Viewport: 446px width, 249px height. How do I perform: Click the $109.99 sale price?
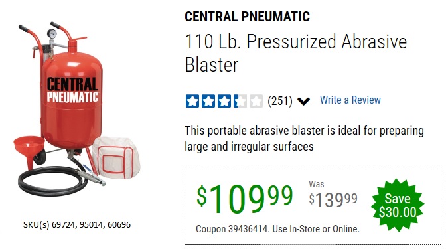click(x=245, y=199)
